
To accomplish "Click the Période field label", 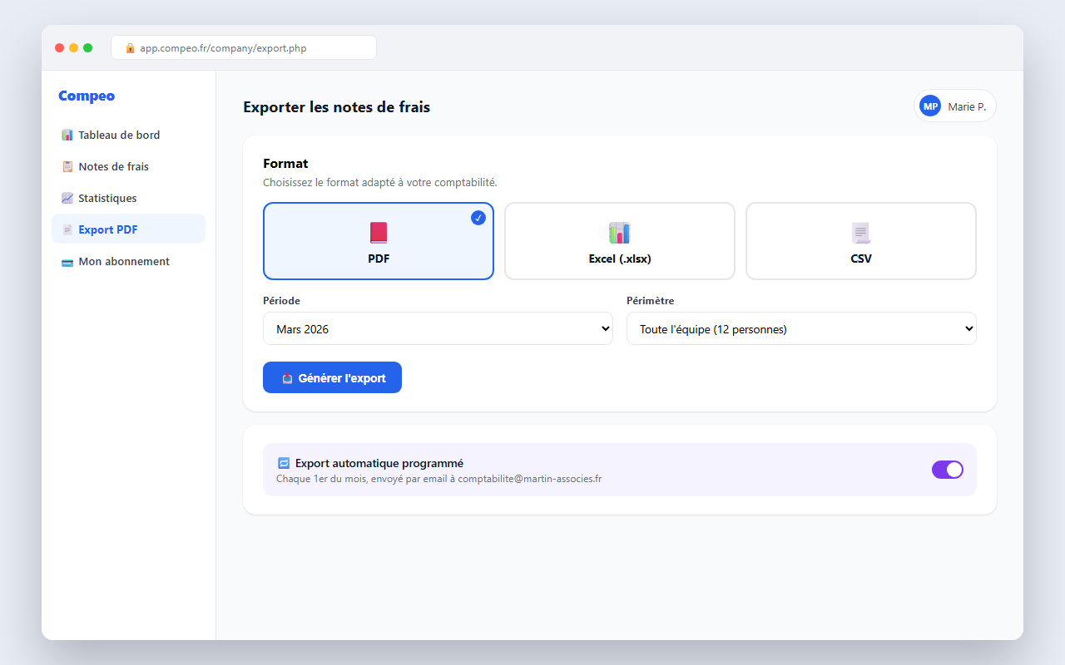I will click(281, 300).
